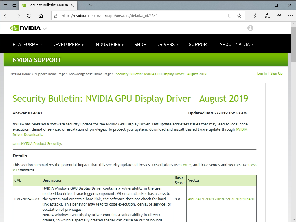Expand the PLATFORMS menu
Image resolution: width=296 pixels, height=222 pixels.
click(27, 45)
